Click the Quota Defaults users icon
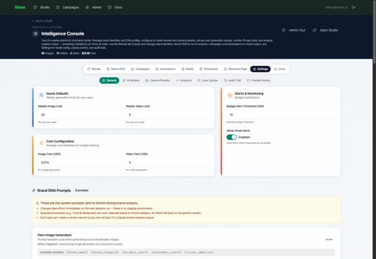The height and width of the screenshot is (259, 376). [x=41, y=95]
